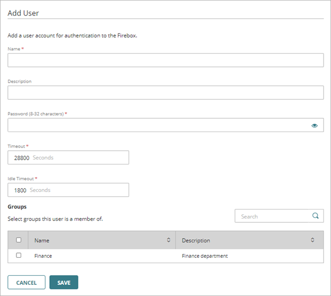Check the Finance group checkbox
Screen dimensions: 331x296
click(x=19, y=255)
